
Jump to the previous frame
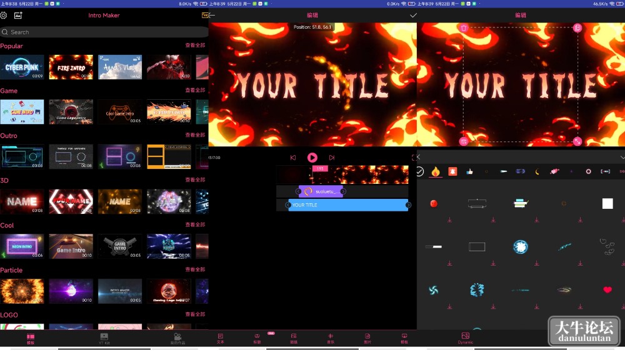[293, 158]
